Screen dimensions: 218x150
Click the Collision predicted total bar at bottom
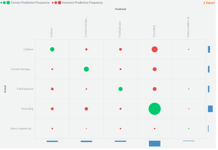point(52,141)
